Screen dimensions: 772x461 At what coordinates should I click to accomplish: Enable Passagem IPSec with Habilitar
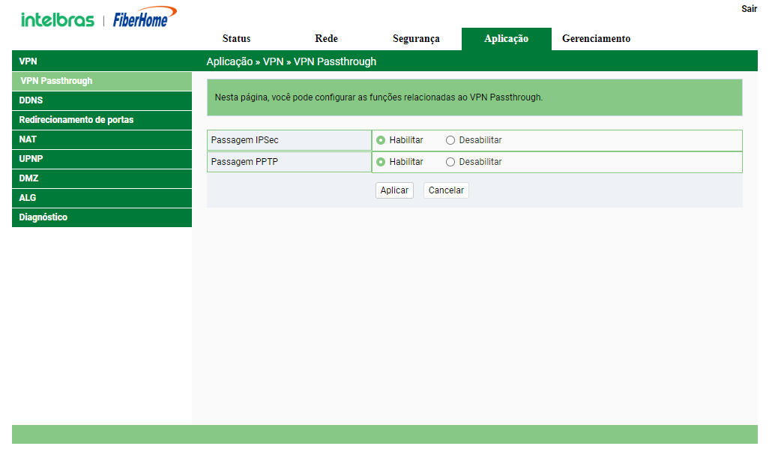point(381,140)
